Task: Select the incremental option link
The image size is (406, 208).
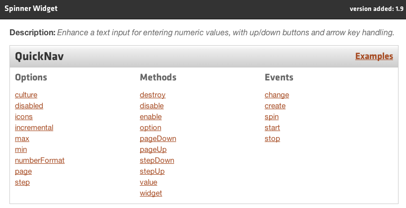Action: pos(34,128)
